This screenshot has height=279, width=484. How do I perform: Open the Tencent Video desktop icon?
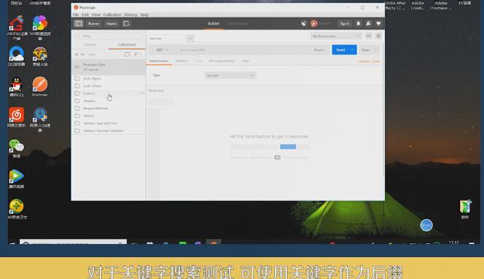pos(16,178)
